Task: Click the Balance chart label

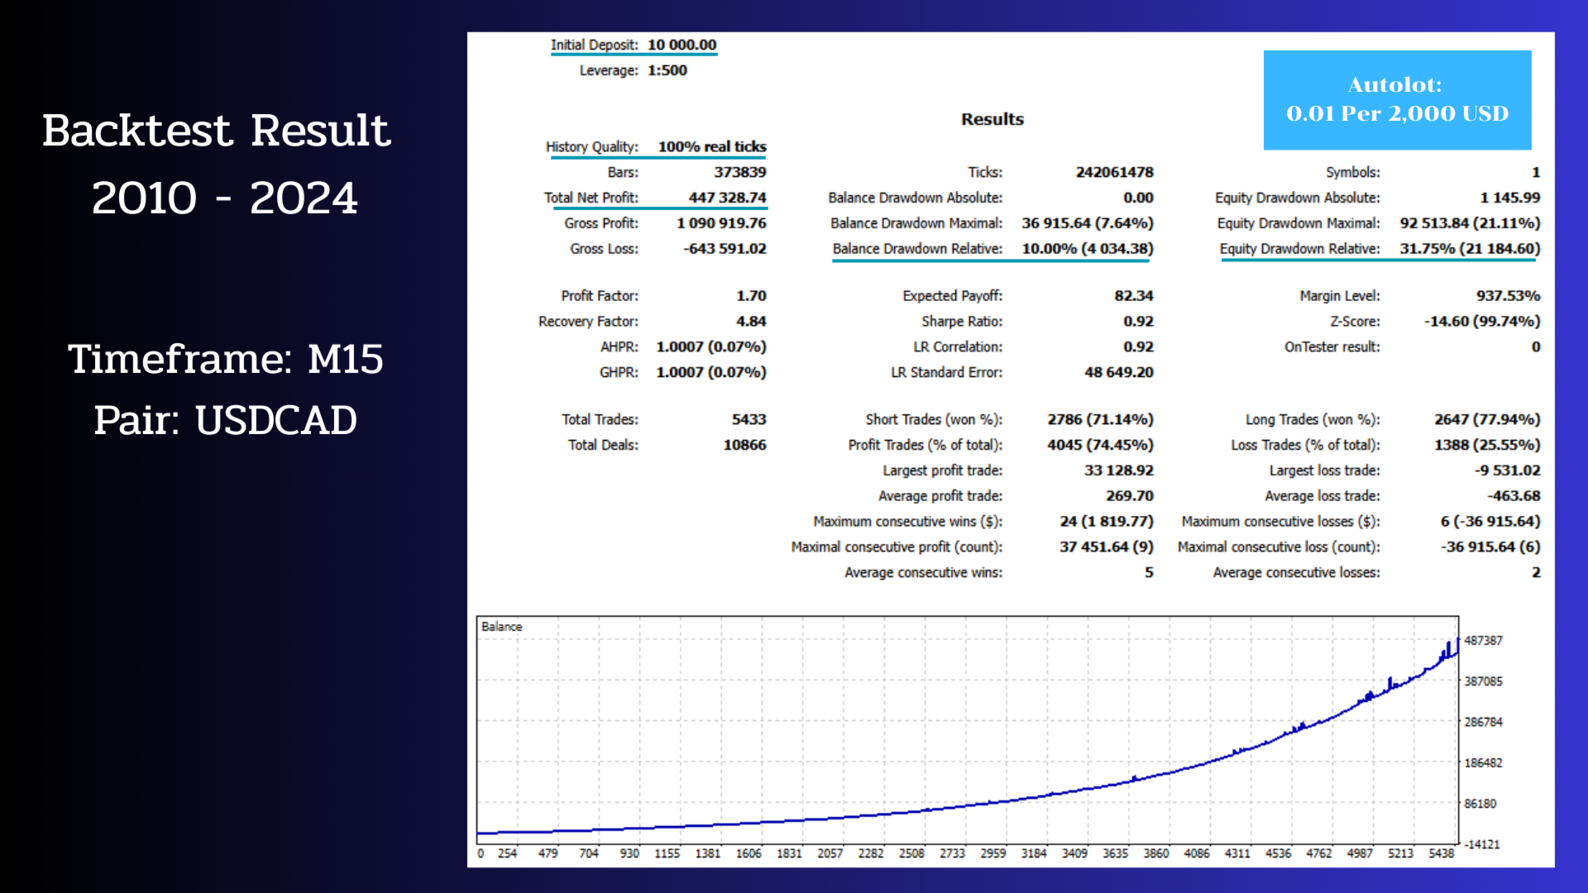Action: (x=501, y=627)
